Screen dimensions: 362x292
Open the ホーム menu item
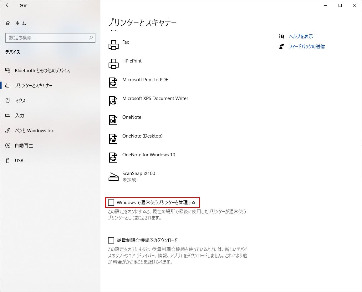click(21, 23)
